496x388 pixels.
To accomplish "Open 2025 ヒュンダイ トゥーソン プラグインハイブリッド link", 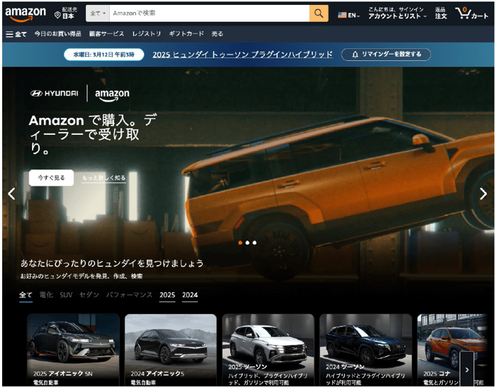I will tap(242, 55).
